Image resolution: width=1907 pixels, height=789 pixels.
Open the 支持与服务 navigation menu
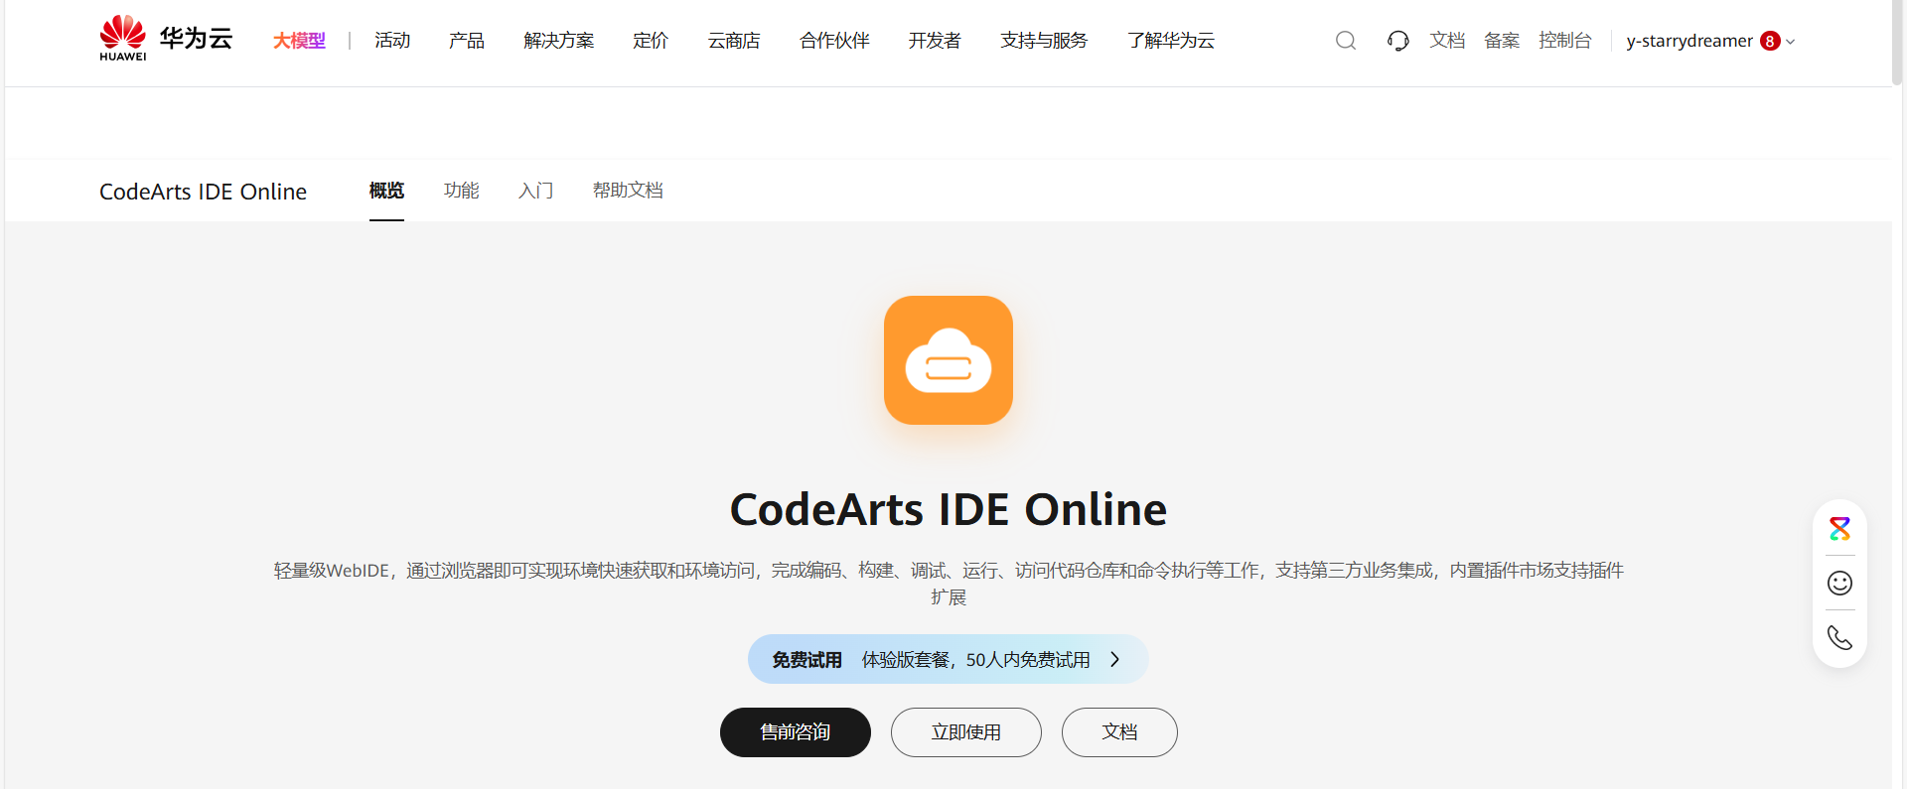(1044, 41)
